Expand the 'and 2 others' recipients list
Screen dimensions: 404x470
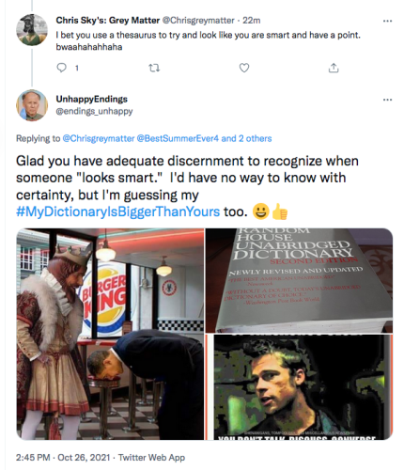(x=246, y=138)
